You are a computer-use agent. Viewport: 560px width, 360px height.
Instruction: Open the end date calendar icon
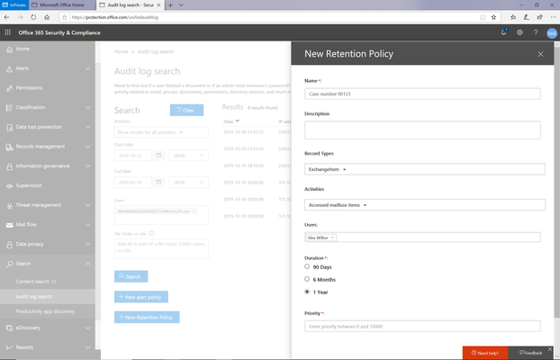click(159, 182)
